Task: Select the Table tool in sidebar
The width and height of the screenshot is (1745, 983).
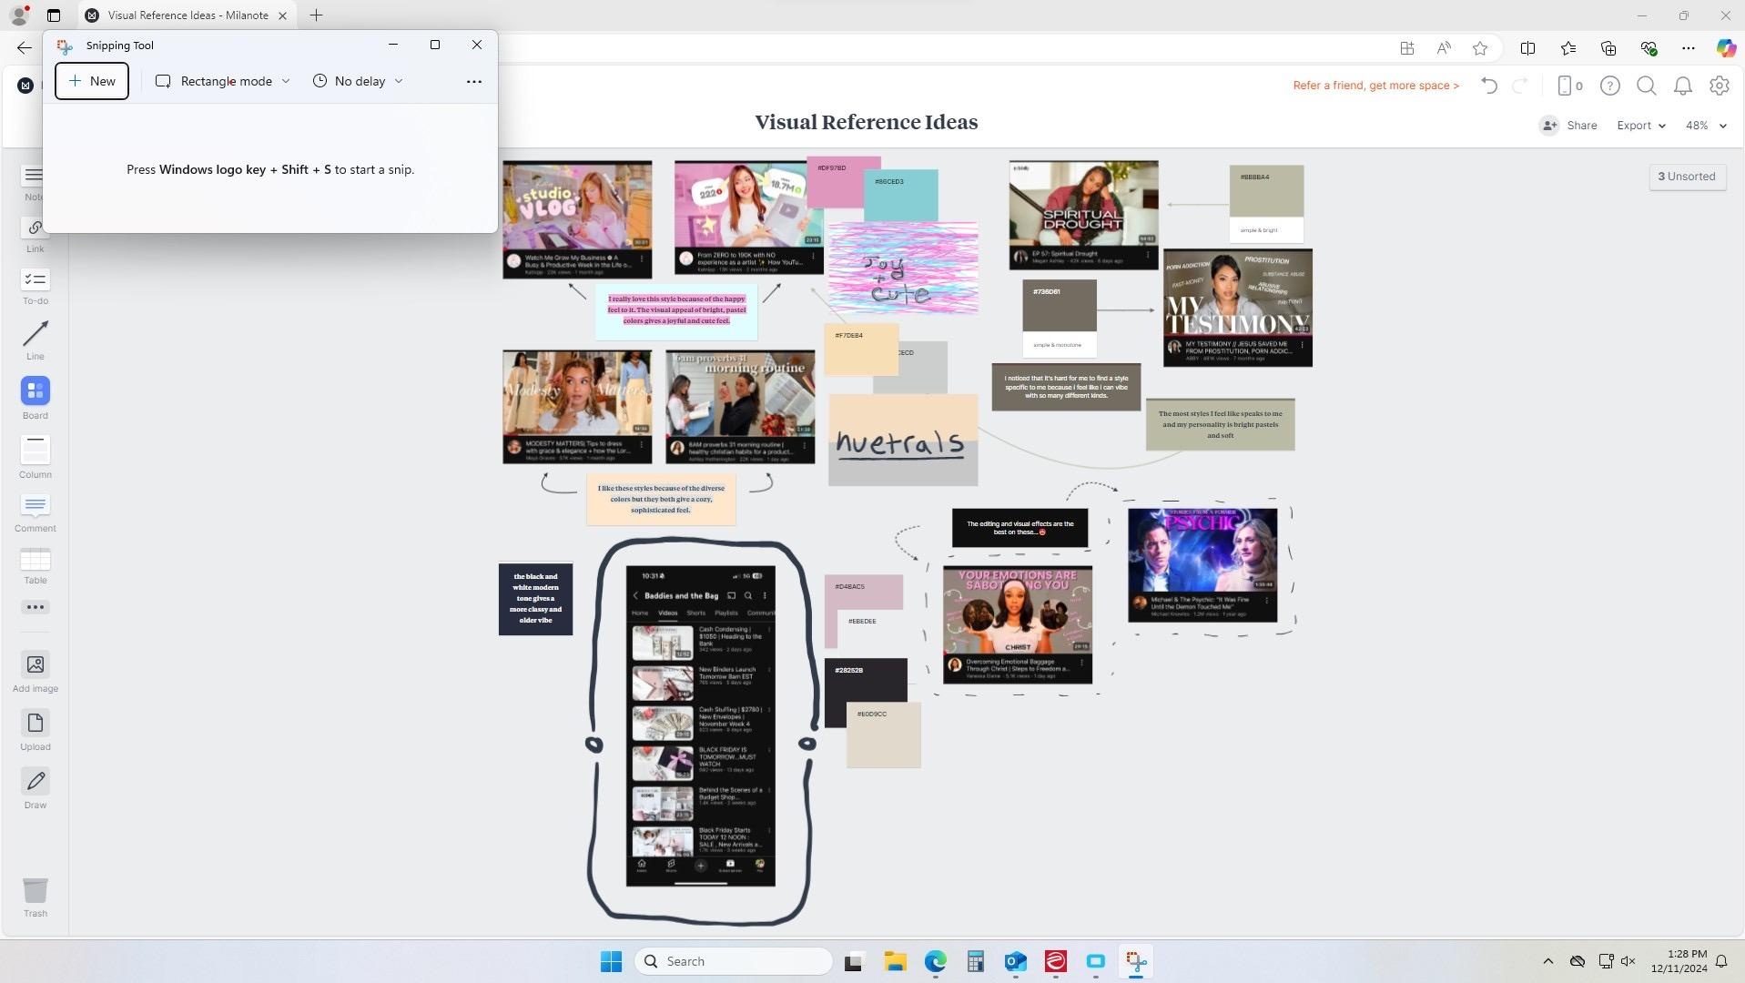Action: point(35,565)
